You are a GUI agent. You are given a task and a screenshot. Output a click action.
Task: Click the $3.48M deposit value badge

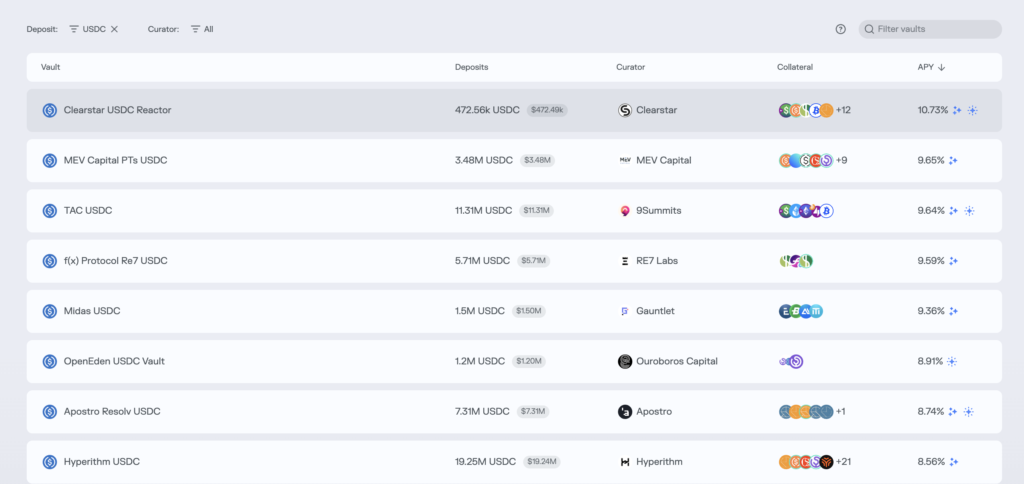[x=538, y=160]
